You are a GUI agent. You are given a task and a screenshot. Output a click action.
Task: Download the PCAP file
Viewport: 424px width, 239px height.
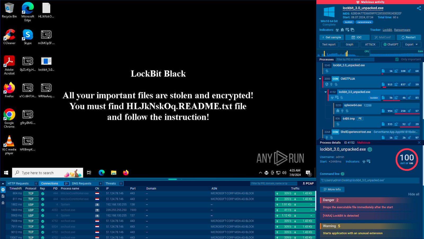point(308,183)
